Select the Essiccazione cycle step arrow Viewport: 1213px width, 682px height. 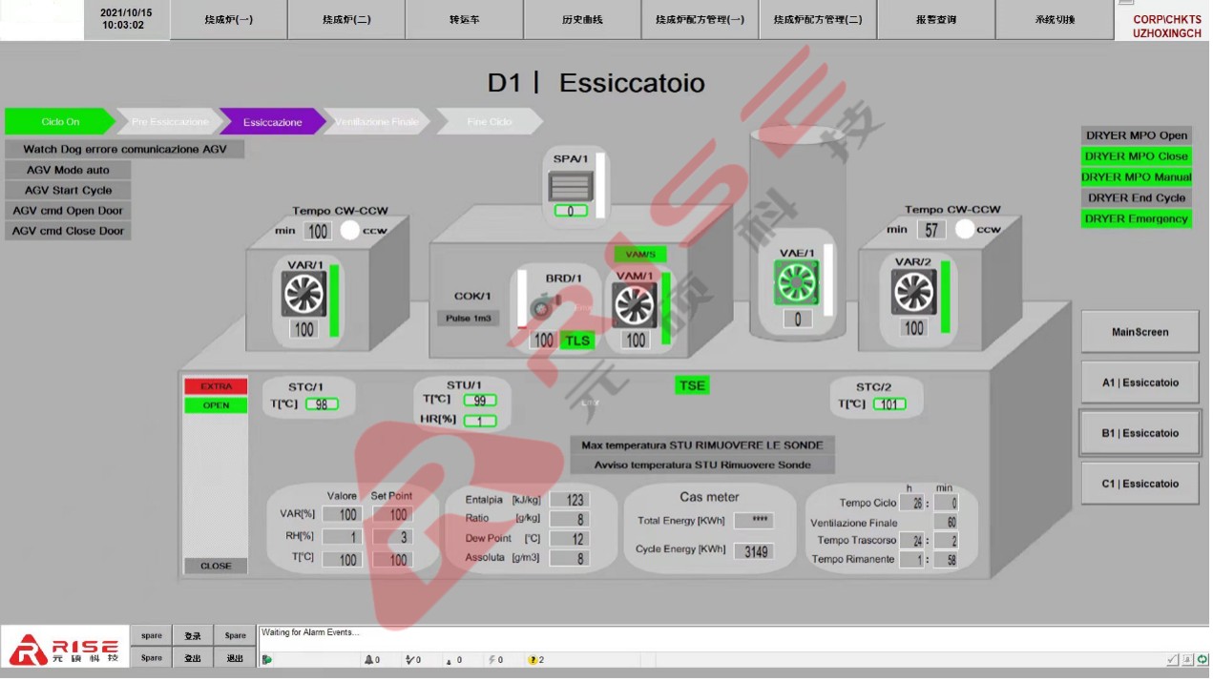coord(272,122)
